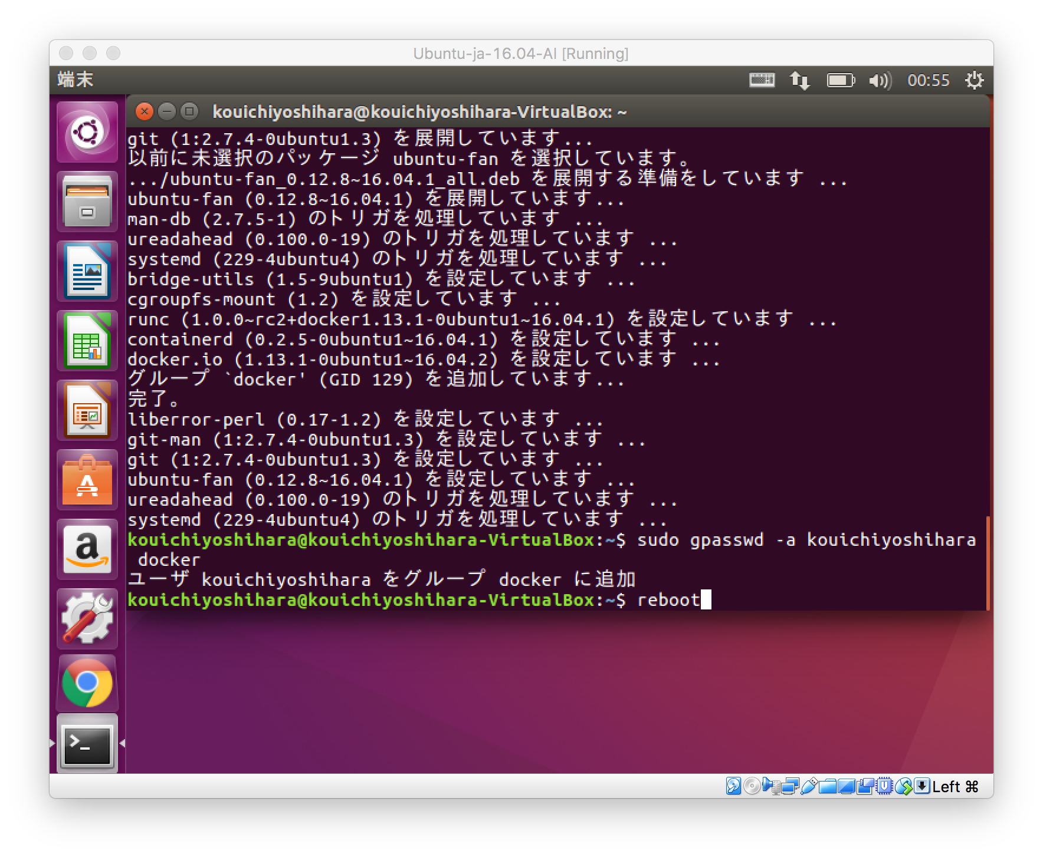Launch LibreOffice Calc from the launcher
1043x857 pixels.
(x=87, y=341)
